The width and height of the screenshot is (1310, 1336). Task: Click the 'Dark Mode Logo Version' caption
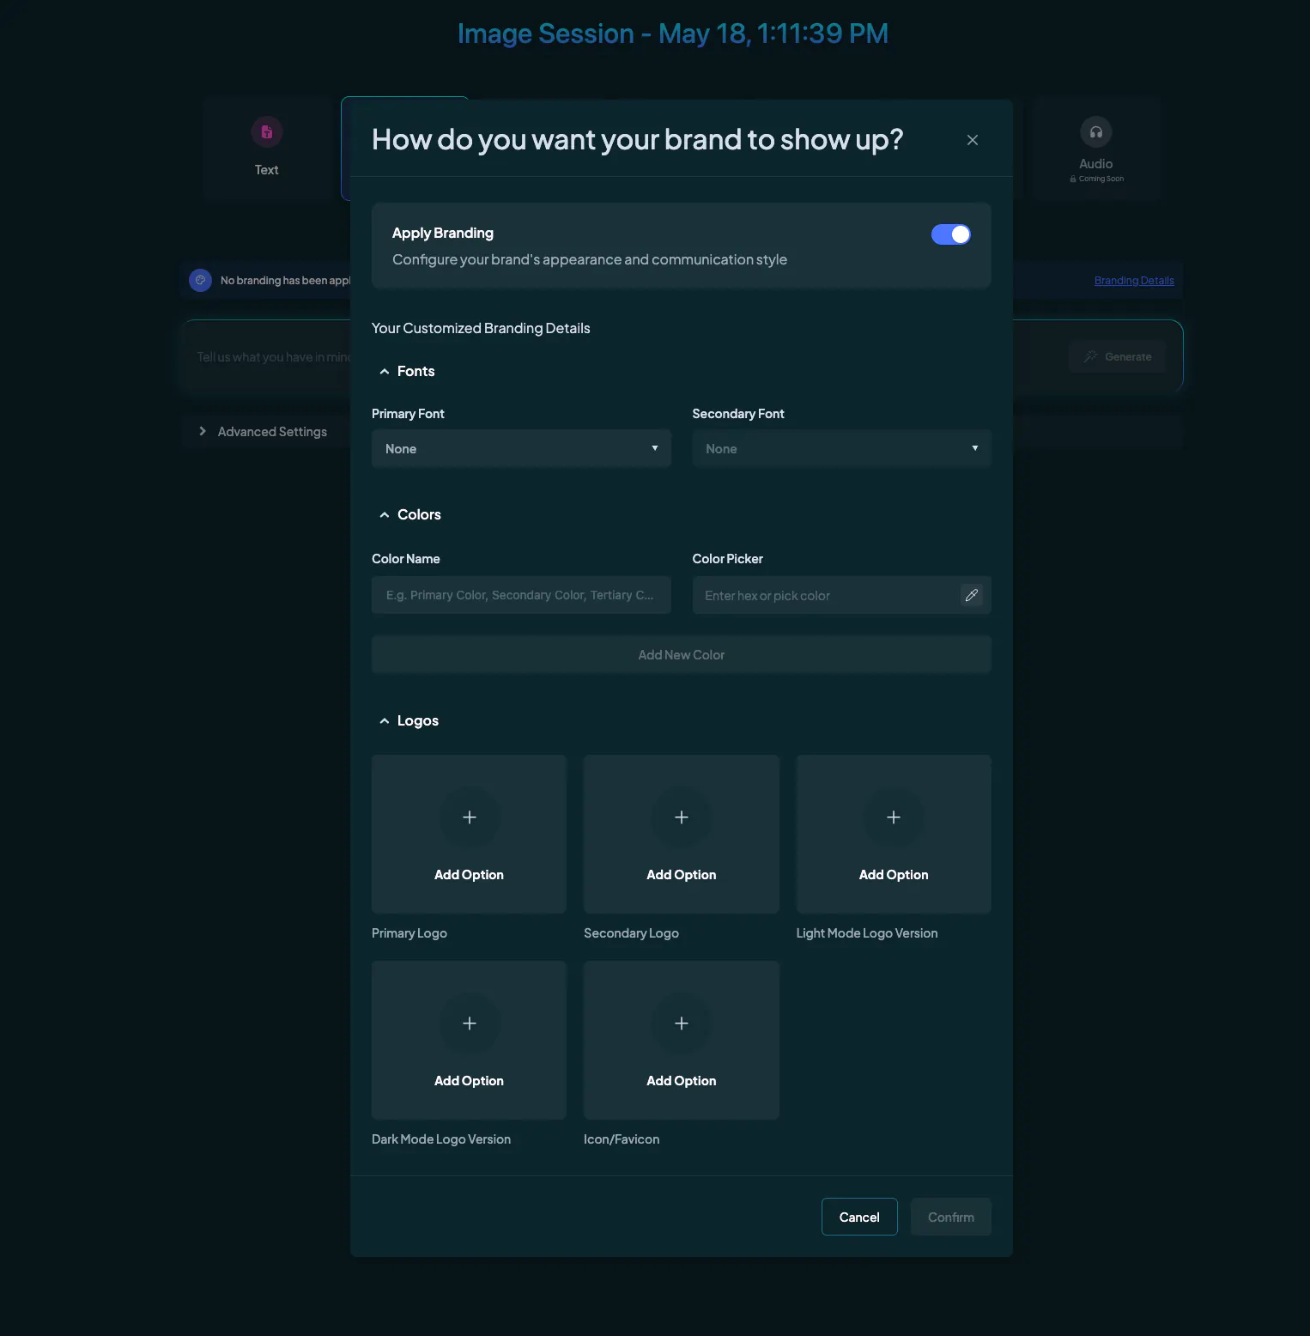click(441, 1139)
